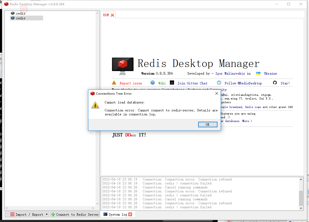Click the Ukraine flag icon
309x222 pixels.
pos(258,74)
